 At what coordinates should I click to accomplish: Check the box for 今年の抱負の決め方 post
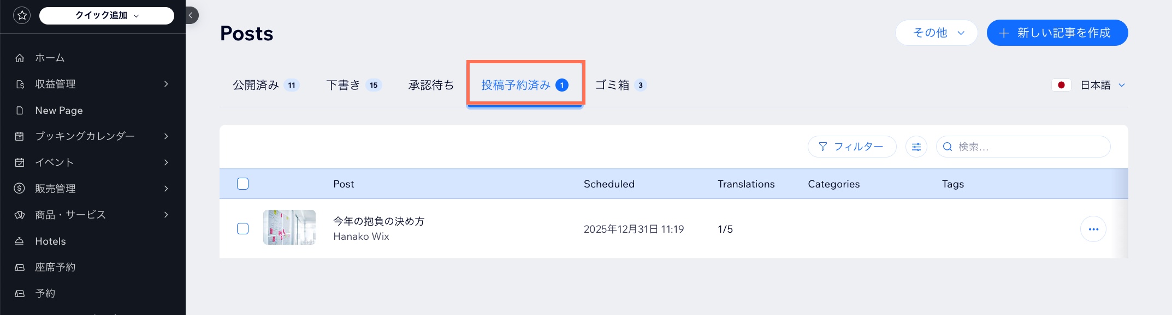pos(243,229)
